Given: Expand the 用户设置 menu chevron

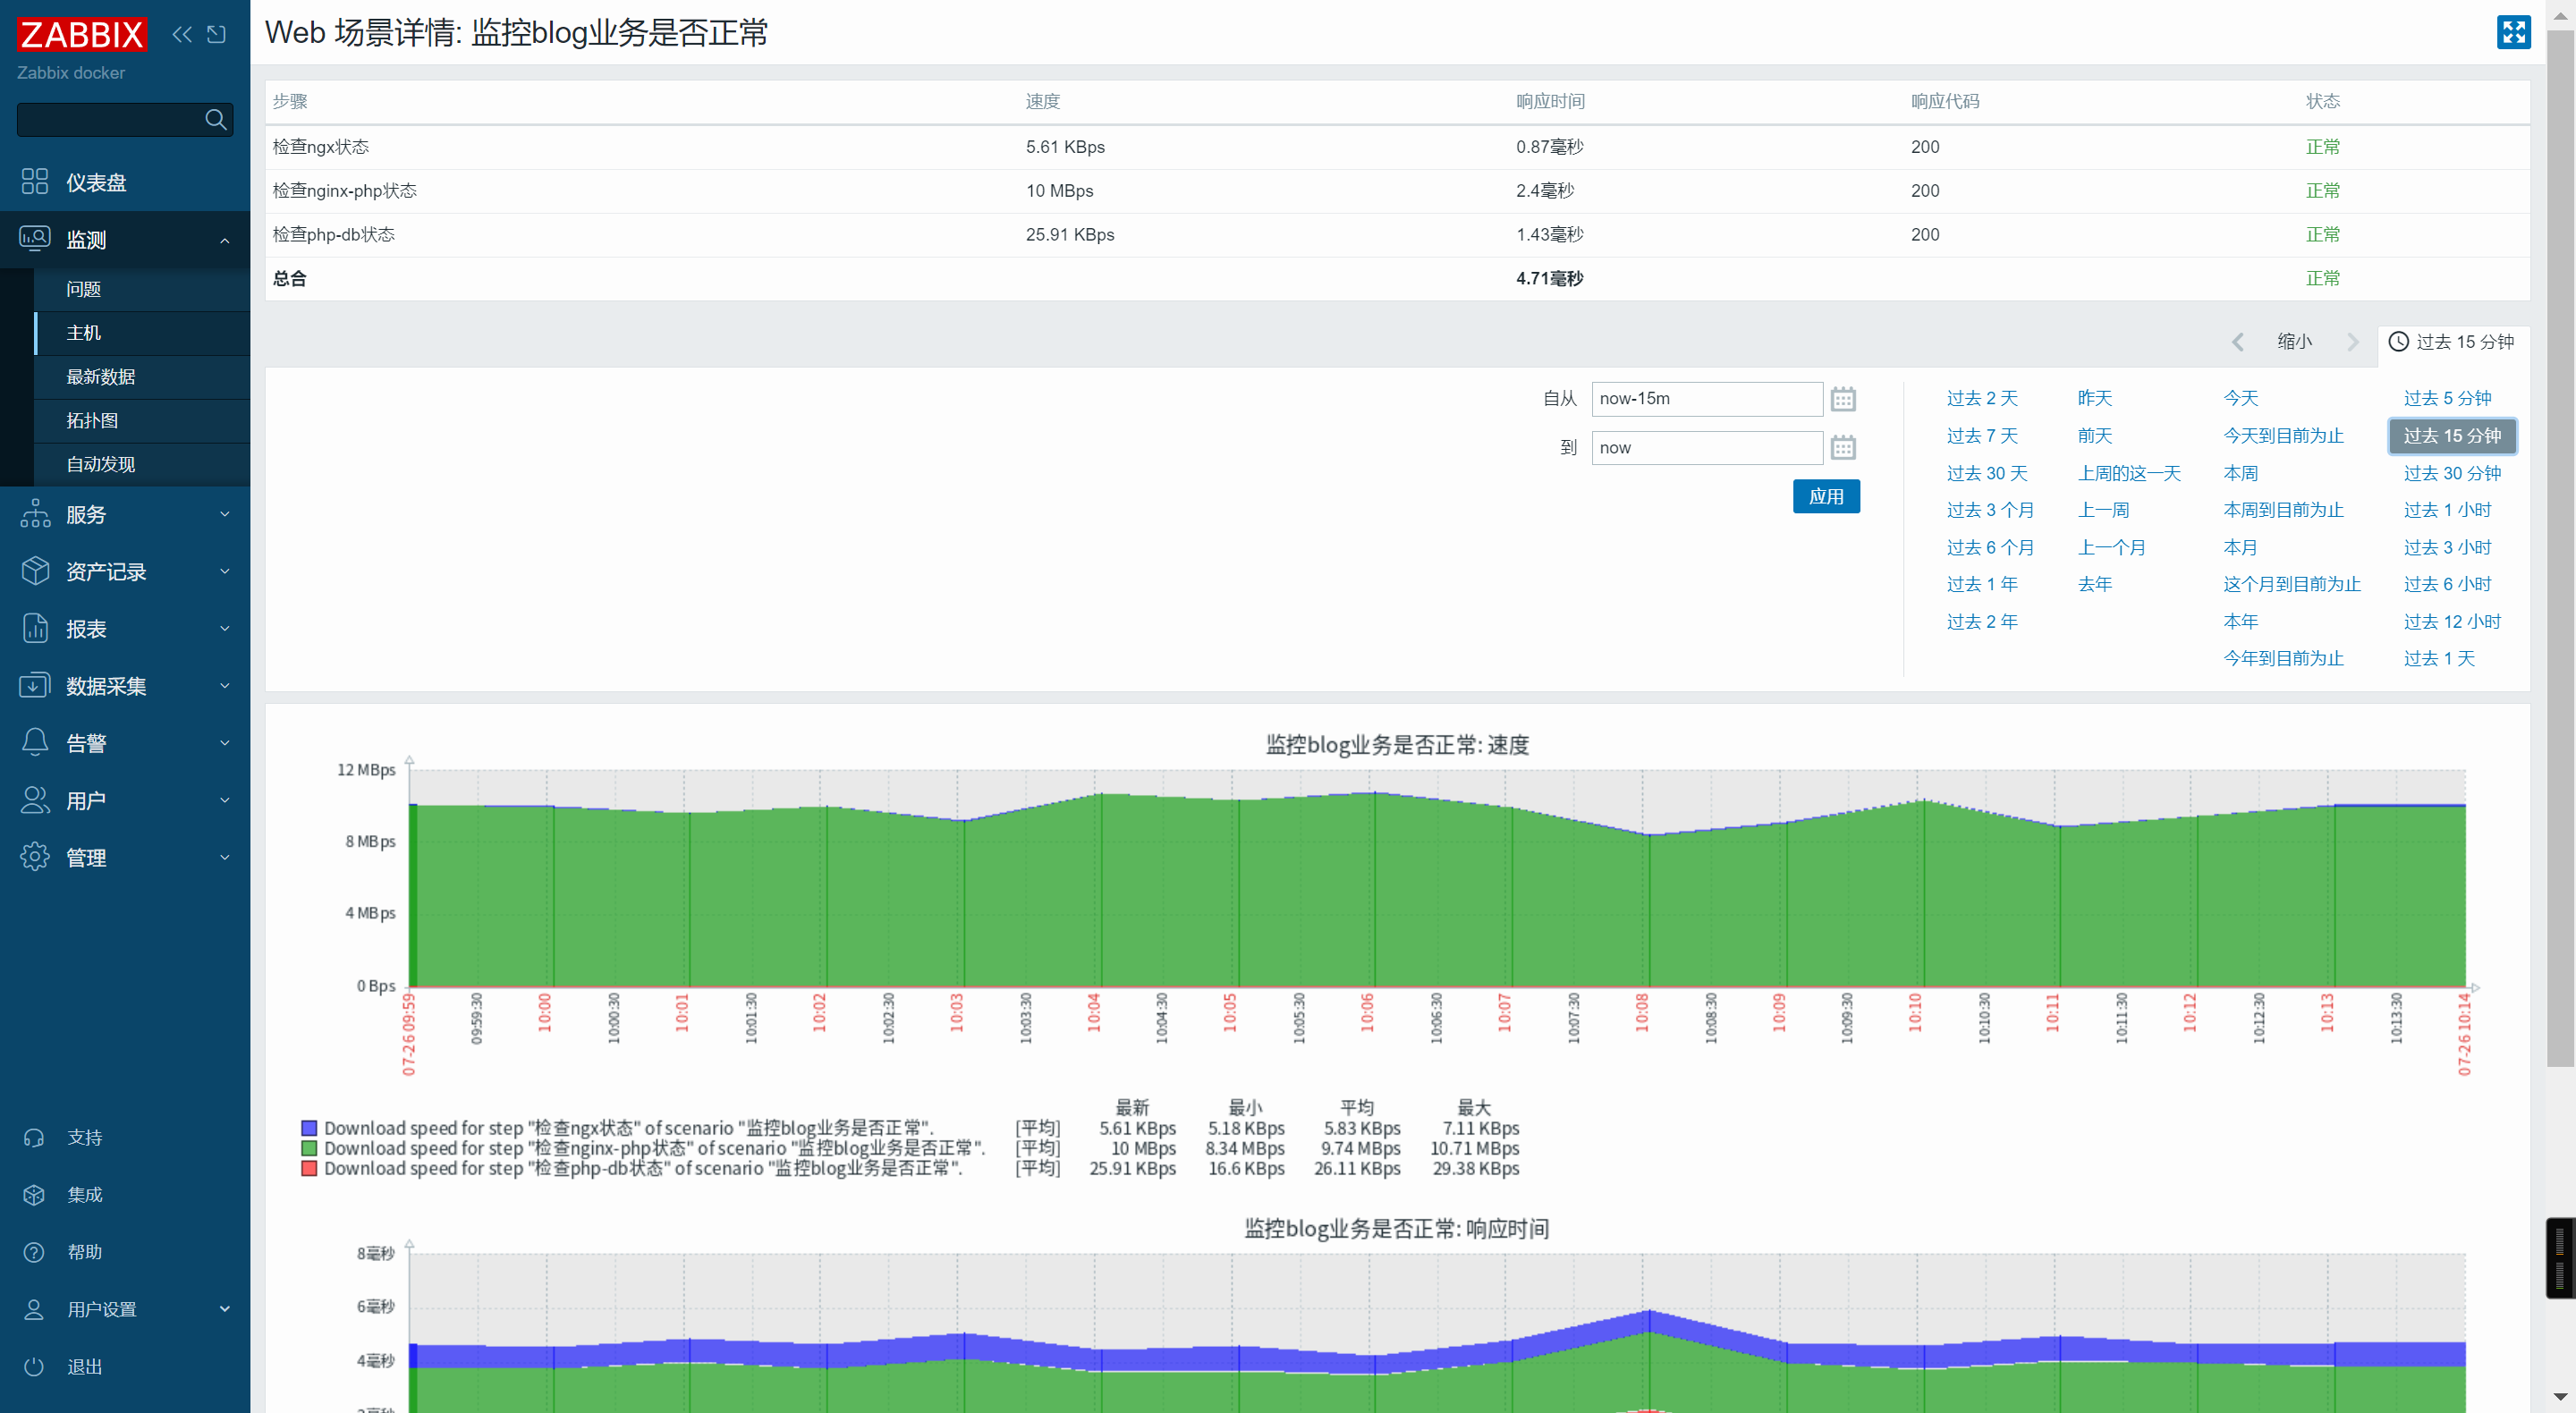Looking at the screenshot, I should tap(225, 1309).
